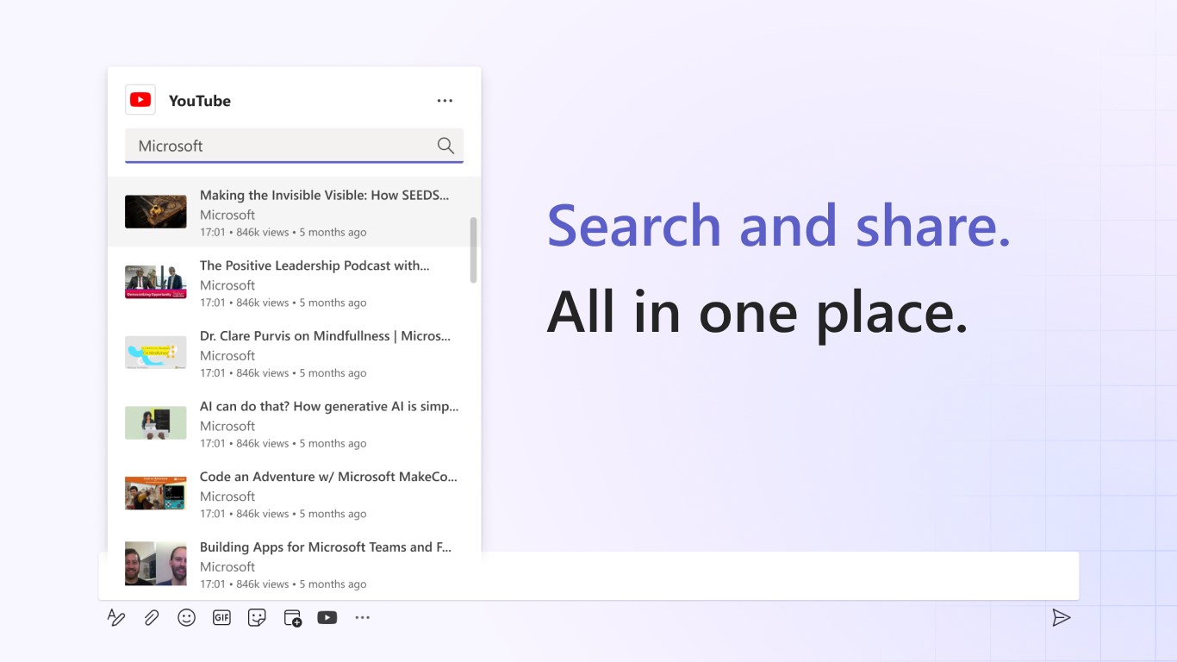Screen dimensions: 1177x662
Task: Click title 'Code an Adventure w/ Microsoft MakeCo...'
Action: [328, 477]
